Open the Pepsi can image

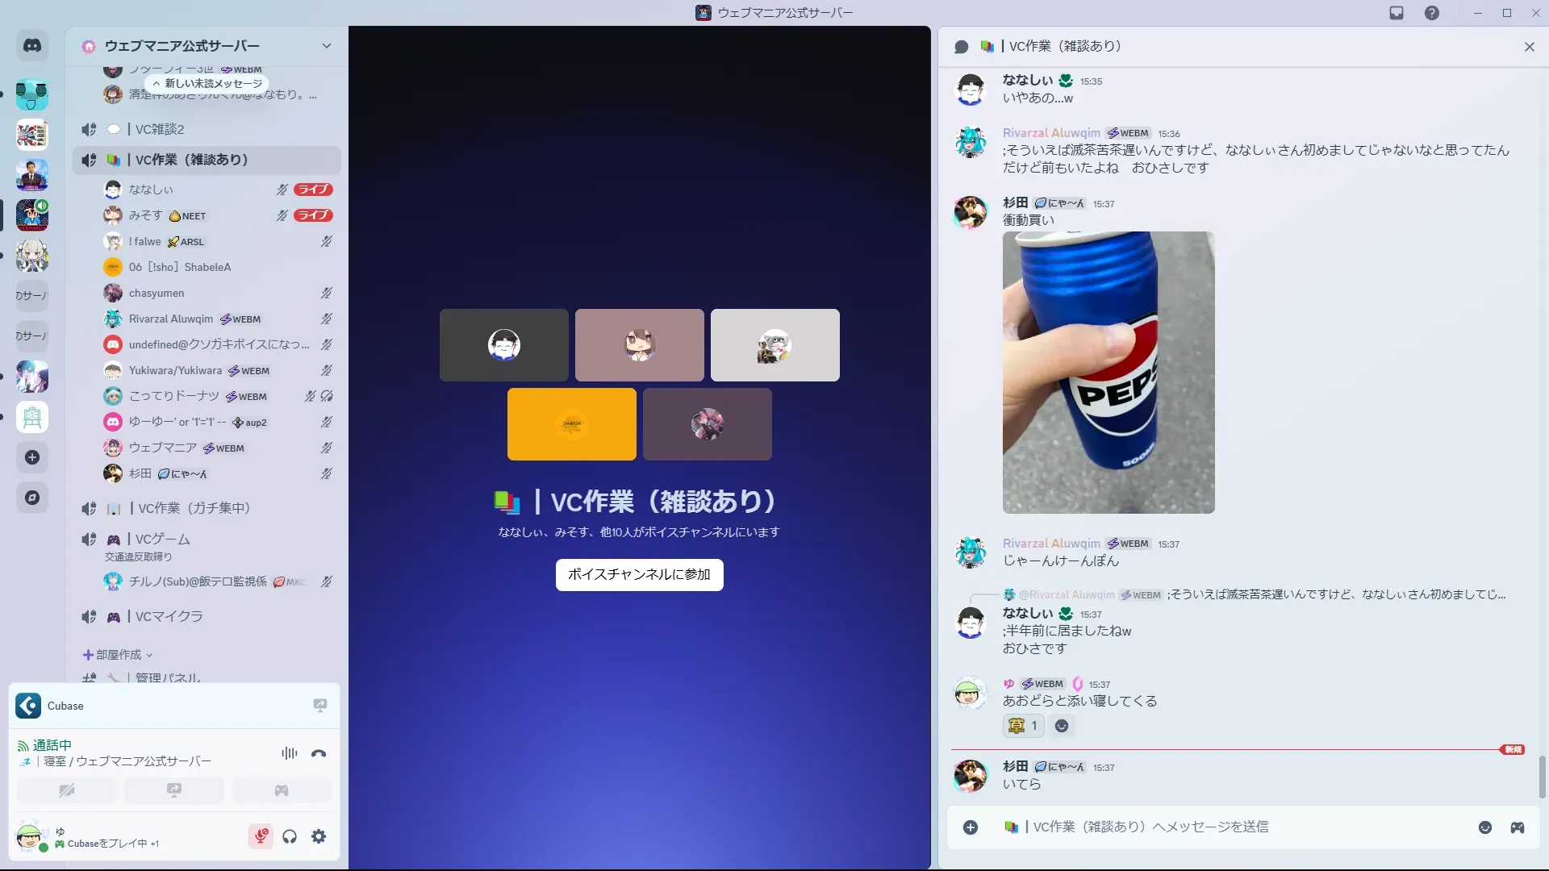(1108, 373)
